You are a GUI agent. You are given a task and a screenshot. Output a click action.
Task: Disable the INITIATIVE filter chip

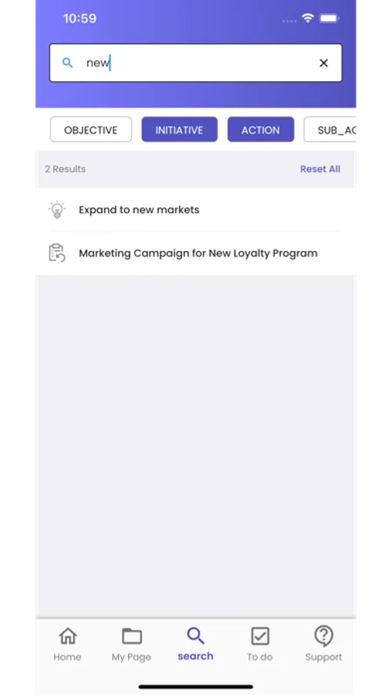click(180, 130)
